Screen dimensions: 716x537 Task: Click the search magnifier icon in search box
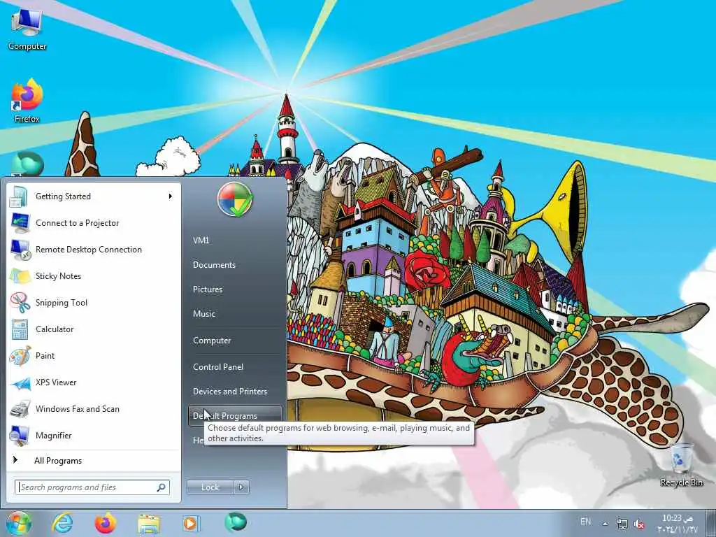point(162,487)
